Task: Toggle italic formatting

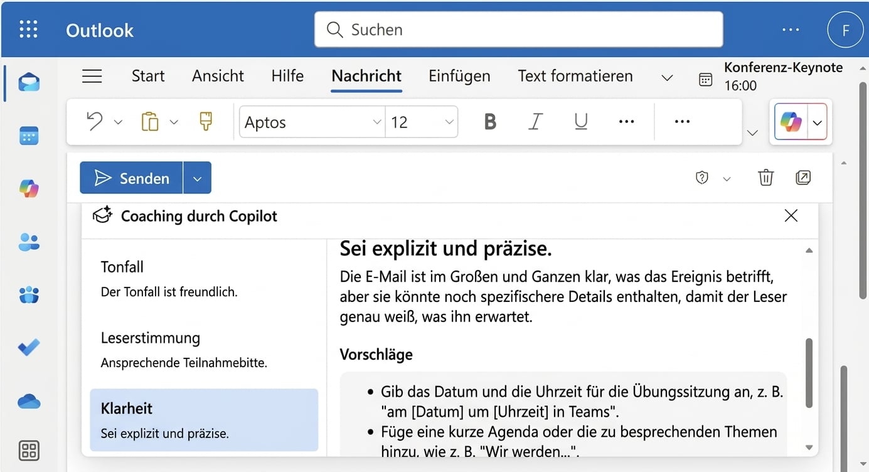Action: tap(535, 122)
